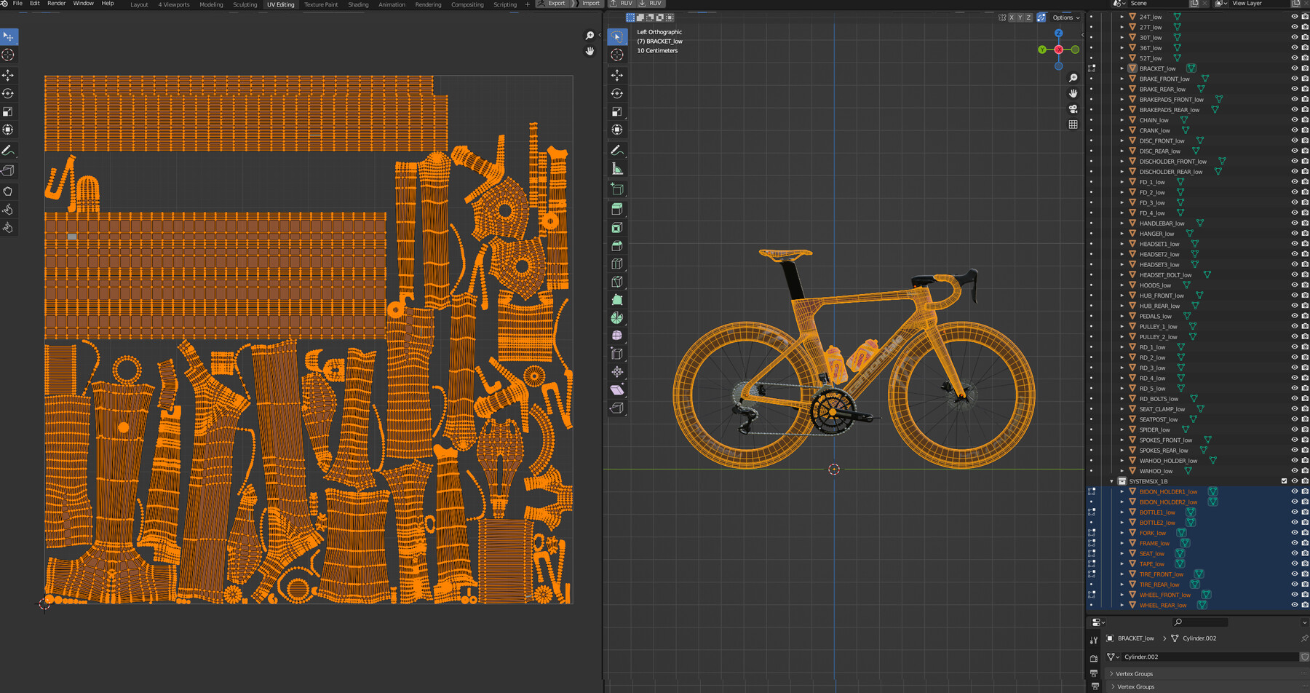Choose the Measure tool in the 3D viewport

(x=617, y=169)
